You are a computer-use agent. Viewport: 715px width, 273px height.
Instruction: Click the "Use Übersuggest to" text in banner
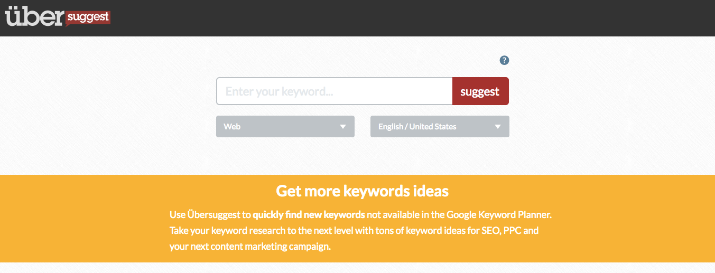tap(210, 215)
